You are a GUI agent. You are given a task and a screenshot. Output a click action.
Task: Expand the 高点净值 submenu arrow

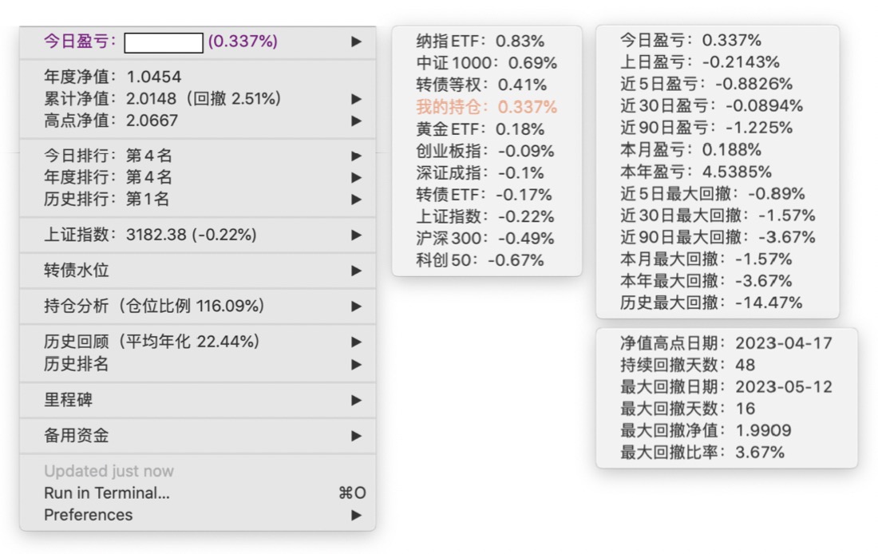pos(356,121)
